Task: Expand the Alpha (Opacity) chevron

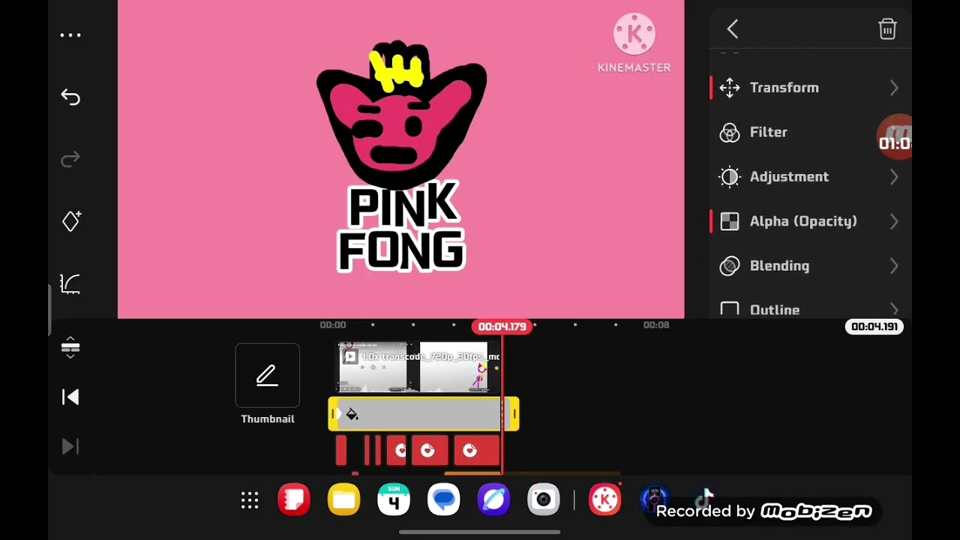Action: 894,221
